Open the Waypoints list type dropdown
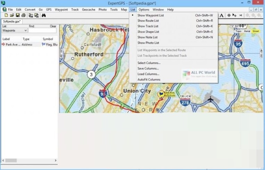Image resolution: width=265 pixels, height=170 pixels. pos(15,31)
